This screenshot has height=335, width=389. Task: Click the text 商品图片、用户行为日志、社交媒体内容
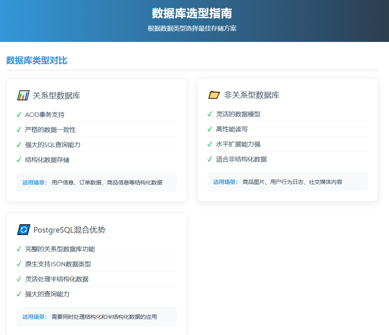click(292, 182)
